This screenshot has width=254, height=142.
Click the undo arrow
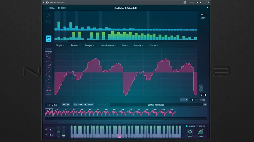99,105
